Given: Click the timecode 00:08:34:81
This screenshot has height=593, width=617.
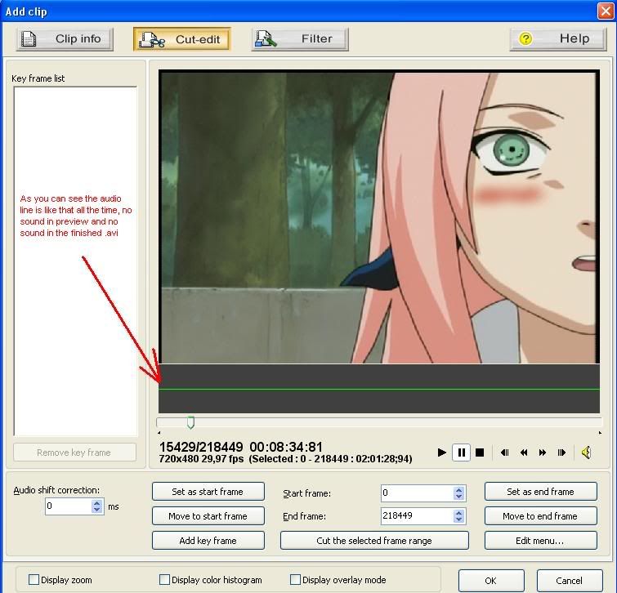Looking at the screenshot, I should pyautogui.click(x=286, y=447).
